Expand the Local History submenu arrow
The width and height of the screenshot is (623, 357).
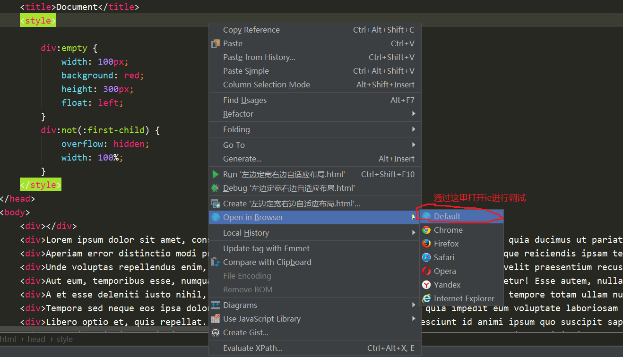pyautogui.click(x=414, y=233)
